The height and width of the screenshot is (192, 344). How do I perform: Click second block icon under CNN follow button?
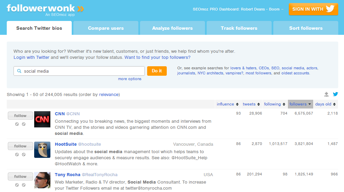(24, 124)
